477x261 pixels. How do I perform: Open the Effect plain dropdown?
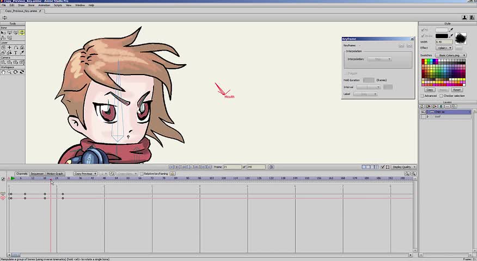click(x=444, y=48)
